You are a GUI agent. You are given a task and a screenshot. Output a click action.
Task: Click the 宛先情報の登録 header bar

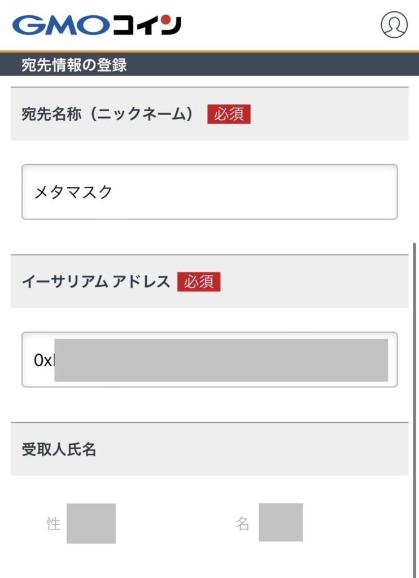tap(209, 65)
